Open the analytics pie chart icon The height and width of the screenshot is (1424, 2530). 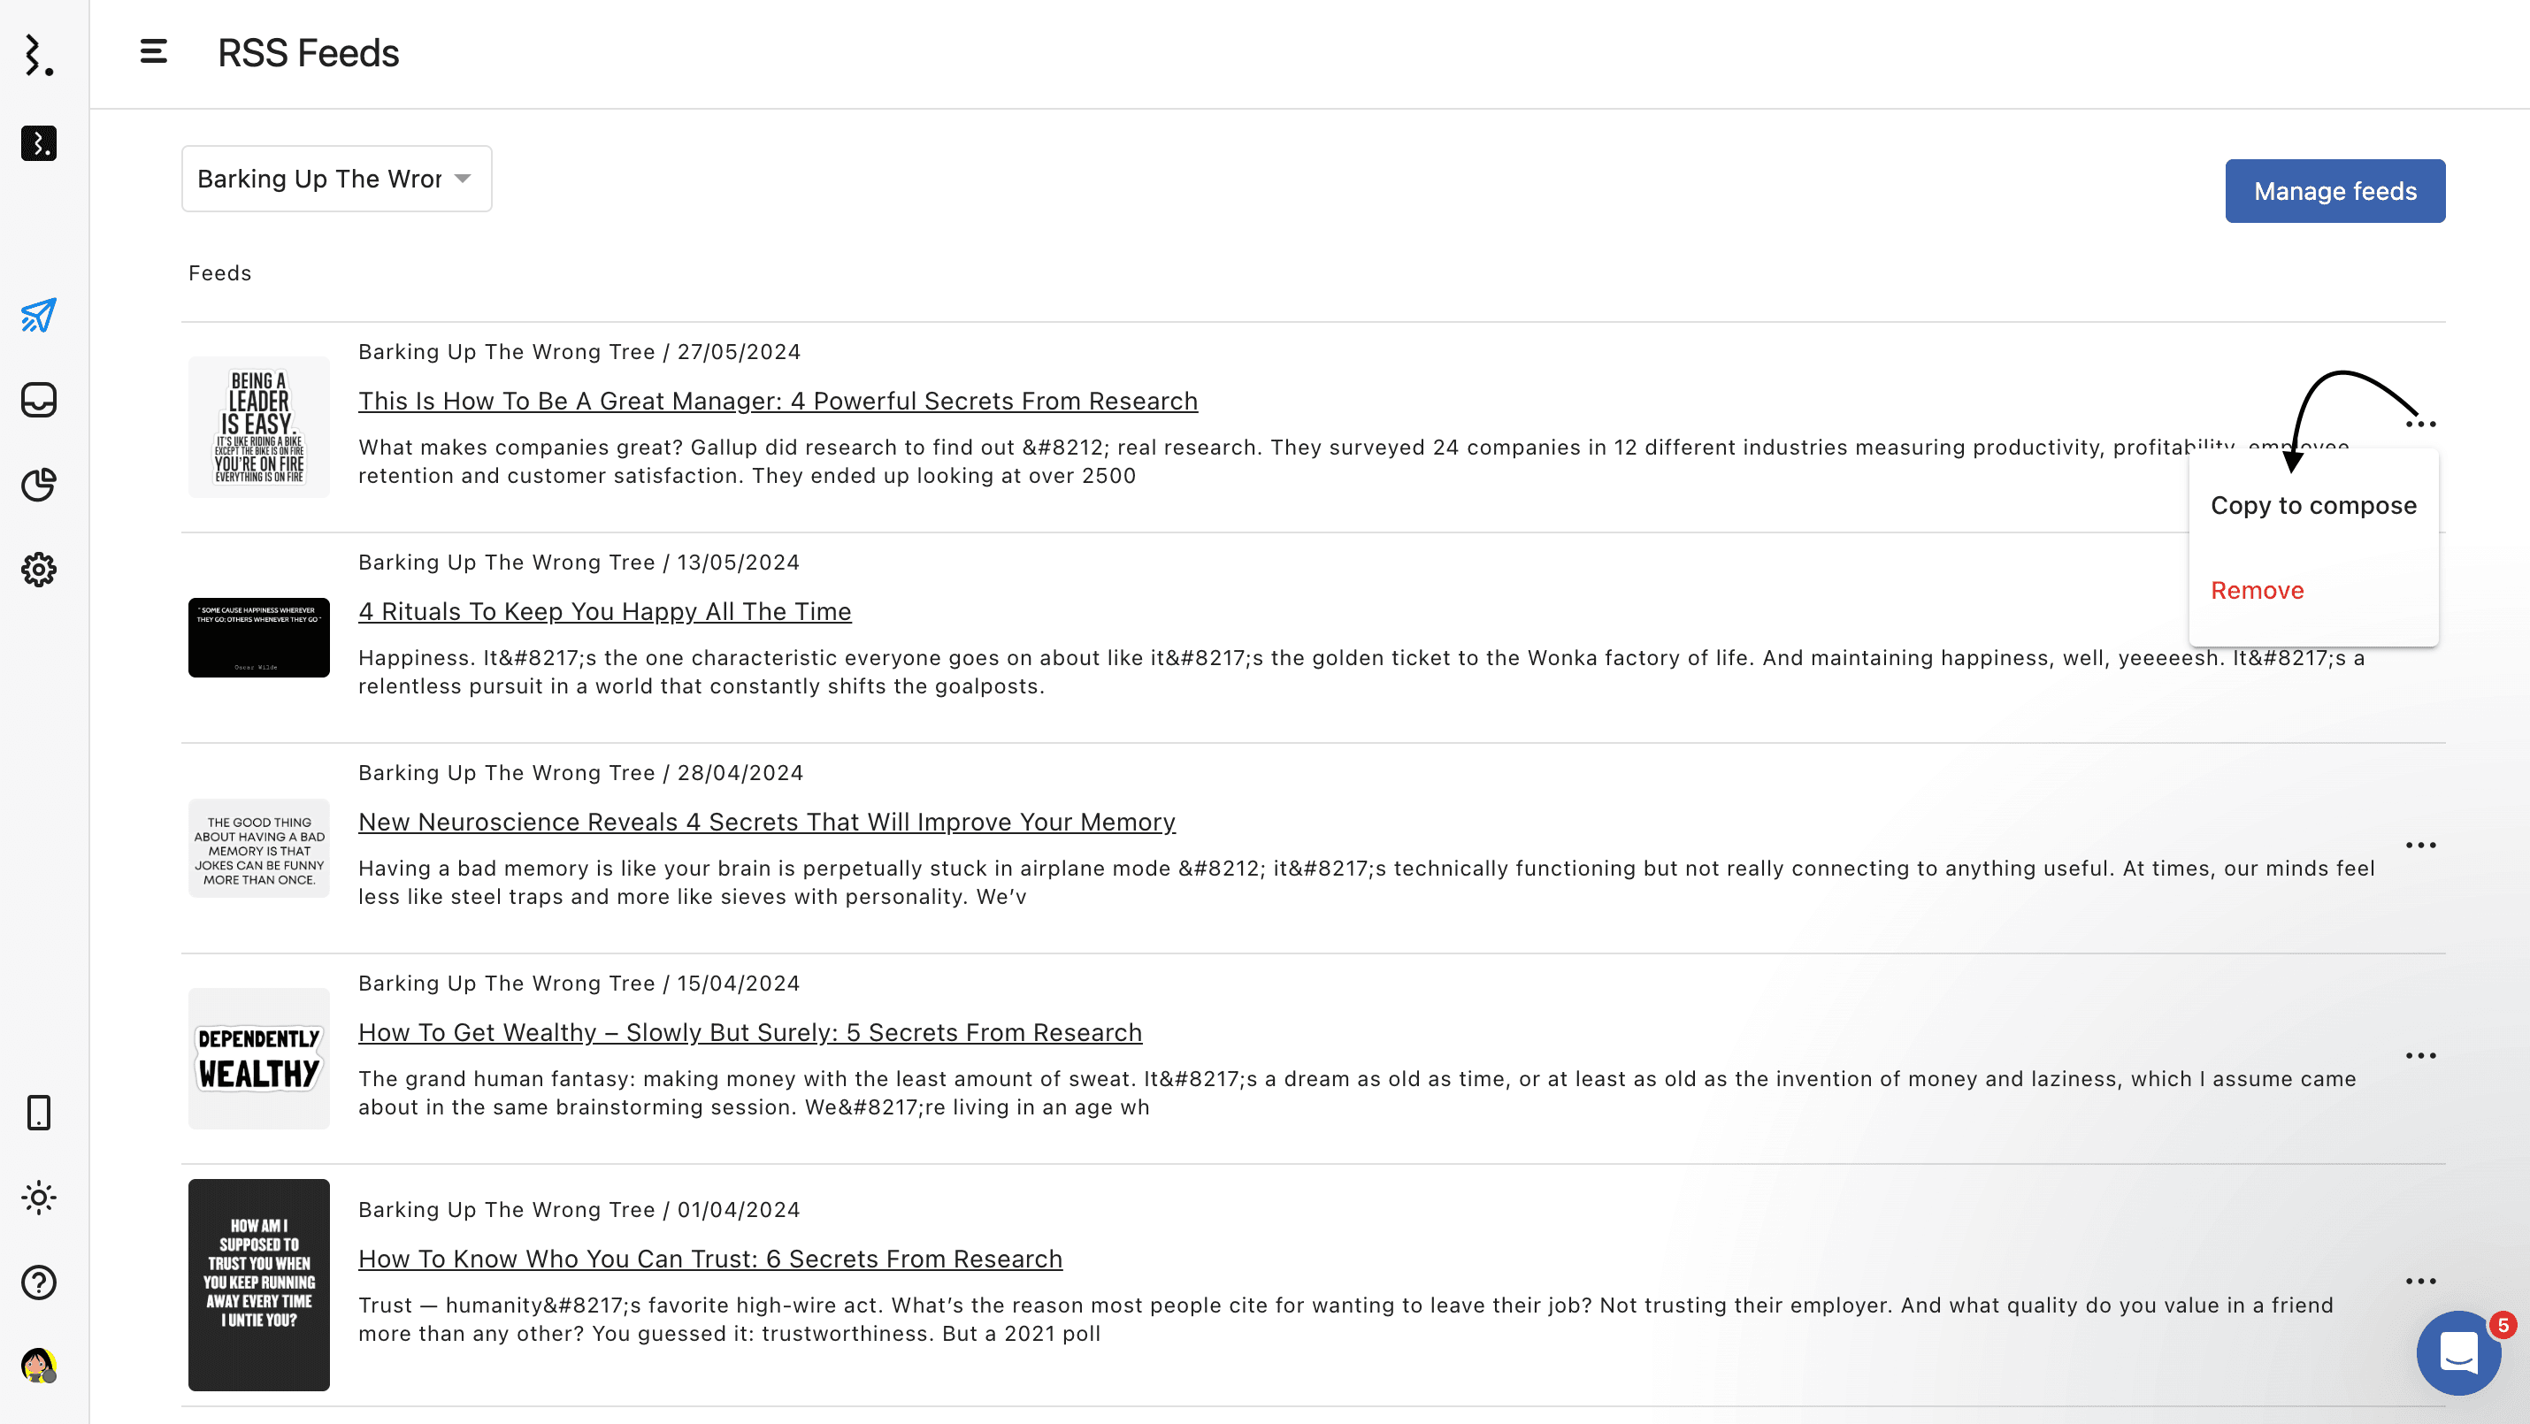(x=38, y=484)
